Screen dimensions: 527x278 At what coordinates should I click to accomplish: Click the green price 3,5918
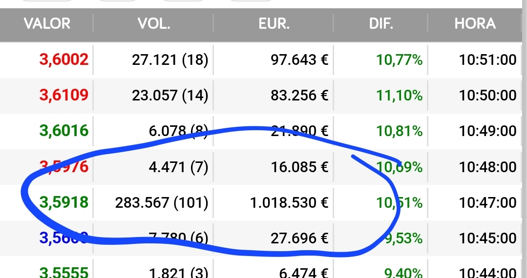click(64, 202)
